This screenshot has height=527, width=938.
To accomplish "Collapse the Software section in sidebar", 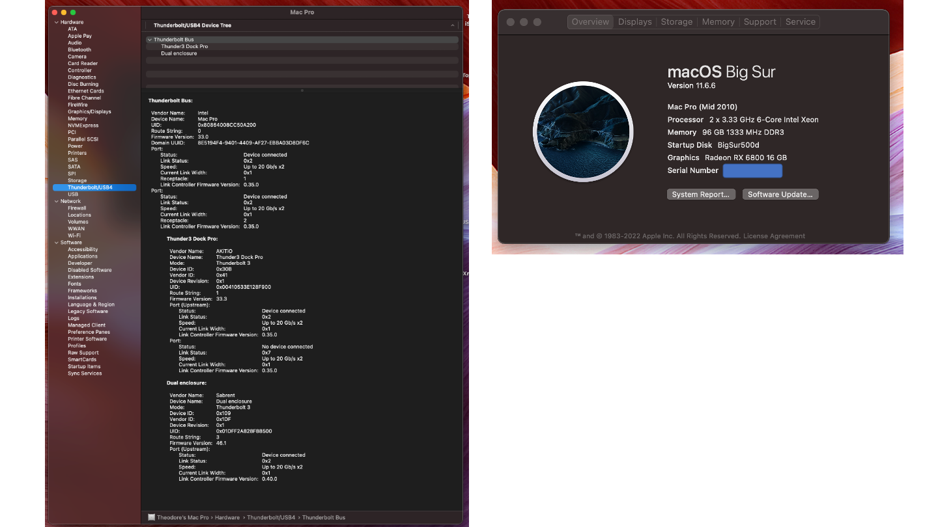I will coord(56,243).
